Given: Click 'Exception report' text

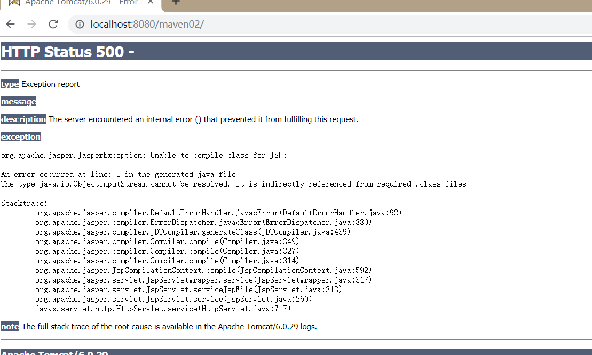Looking at the screenshot, I should click(x=50, y=84).
